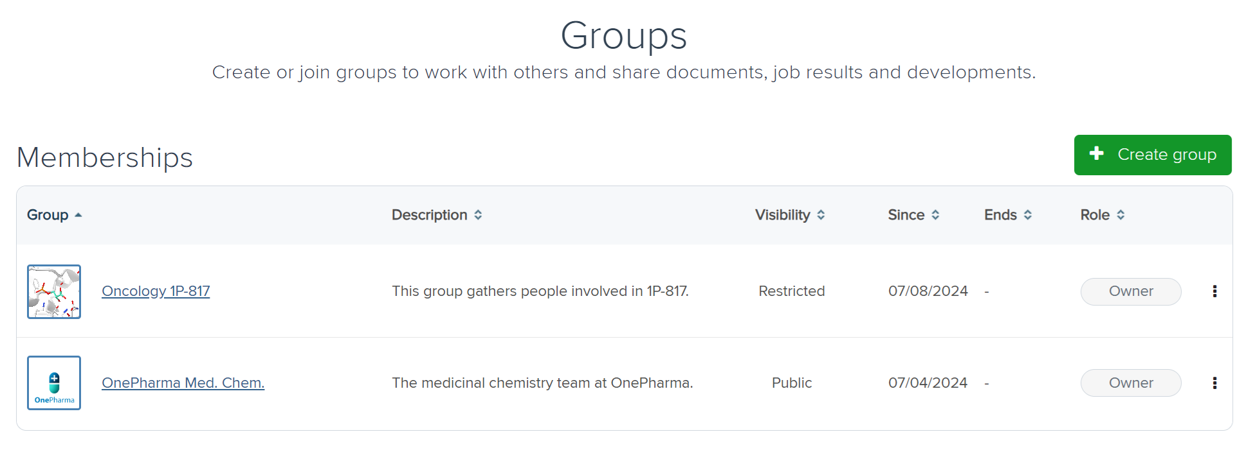The height and width of the screenshot is (450, 1253).
Task: Click the sort arrows next to Role
Action: (x=1121, y=214)
